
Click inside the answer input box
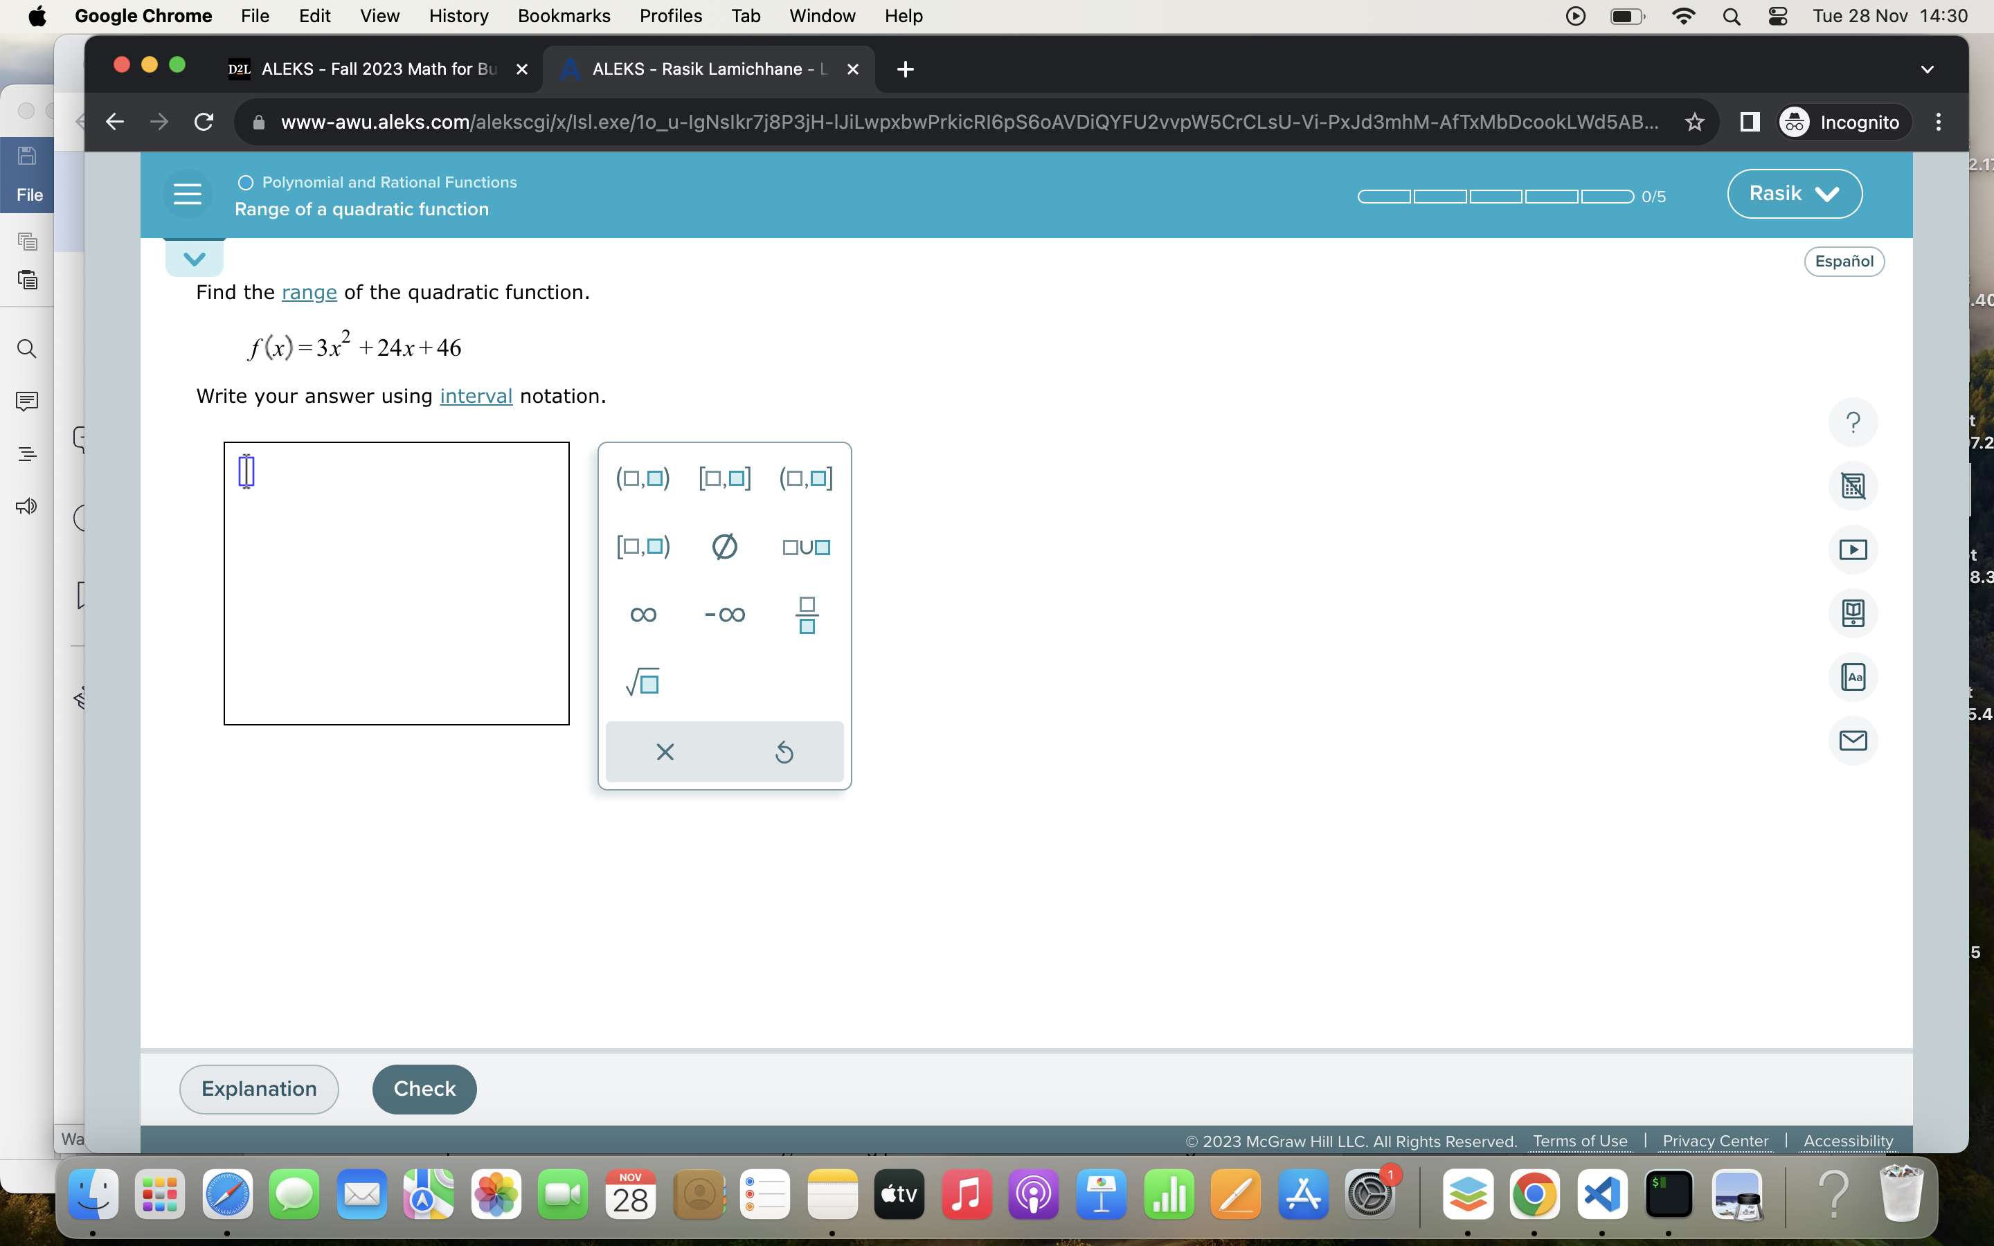click(x=395, y=584)
